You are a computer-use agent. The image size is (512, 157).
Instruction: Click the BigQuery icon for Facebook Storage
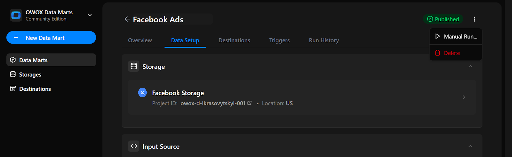(x=142, y=93)
